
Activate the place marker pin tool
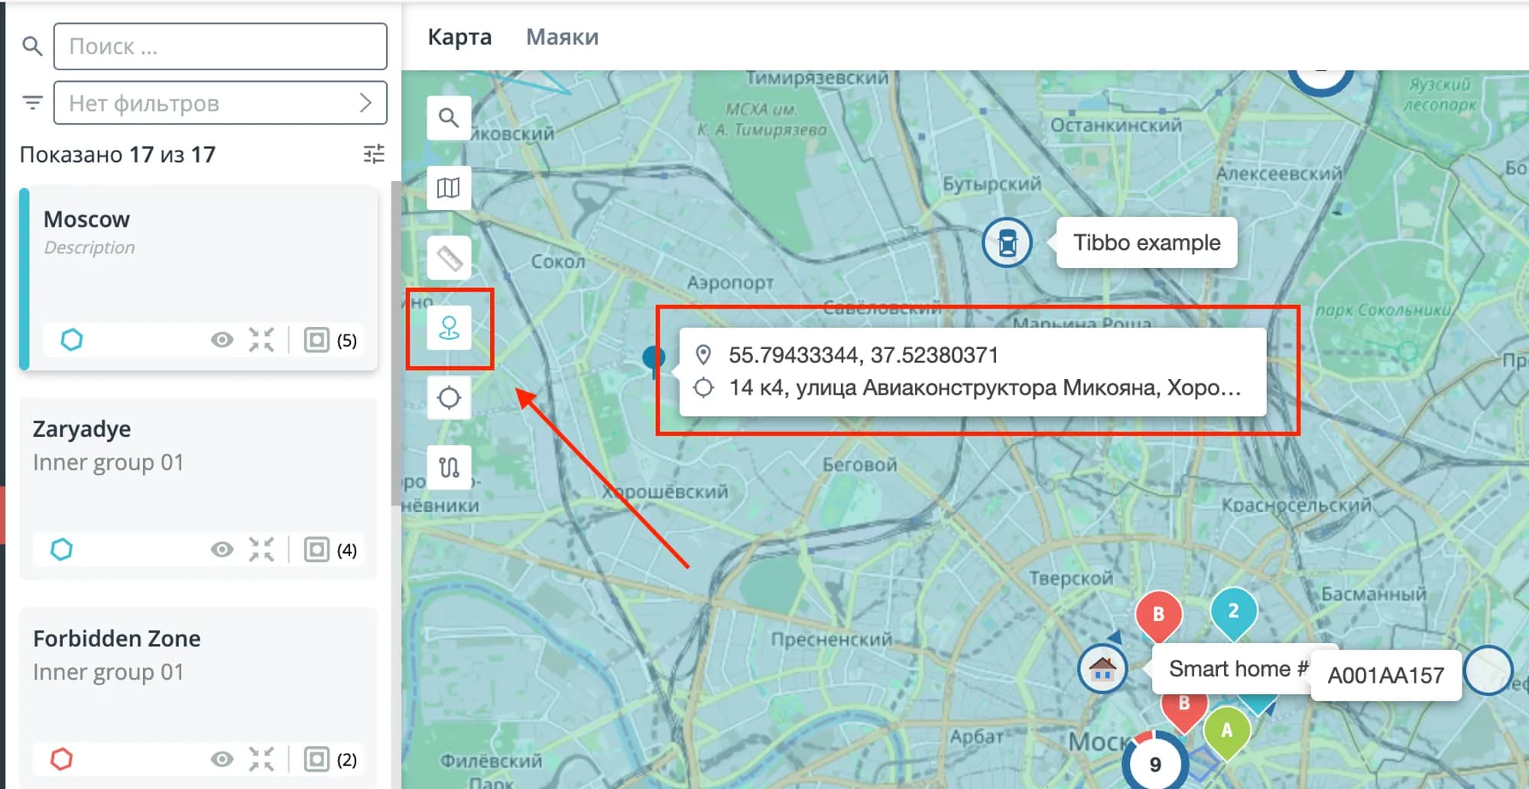coord(449,328)
